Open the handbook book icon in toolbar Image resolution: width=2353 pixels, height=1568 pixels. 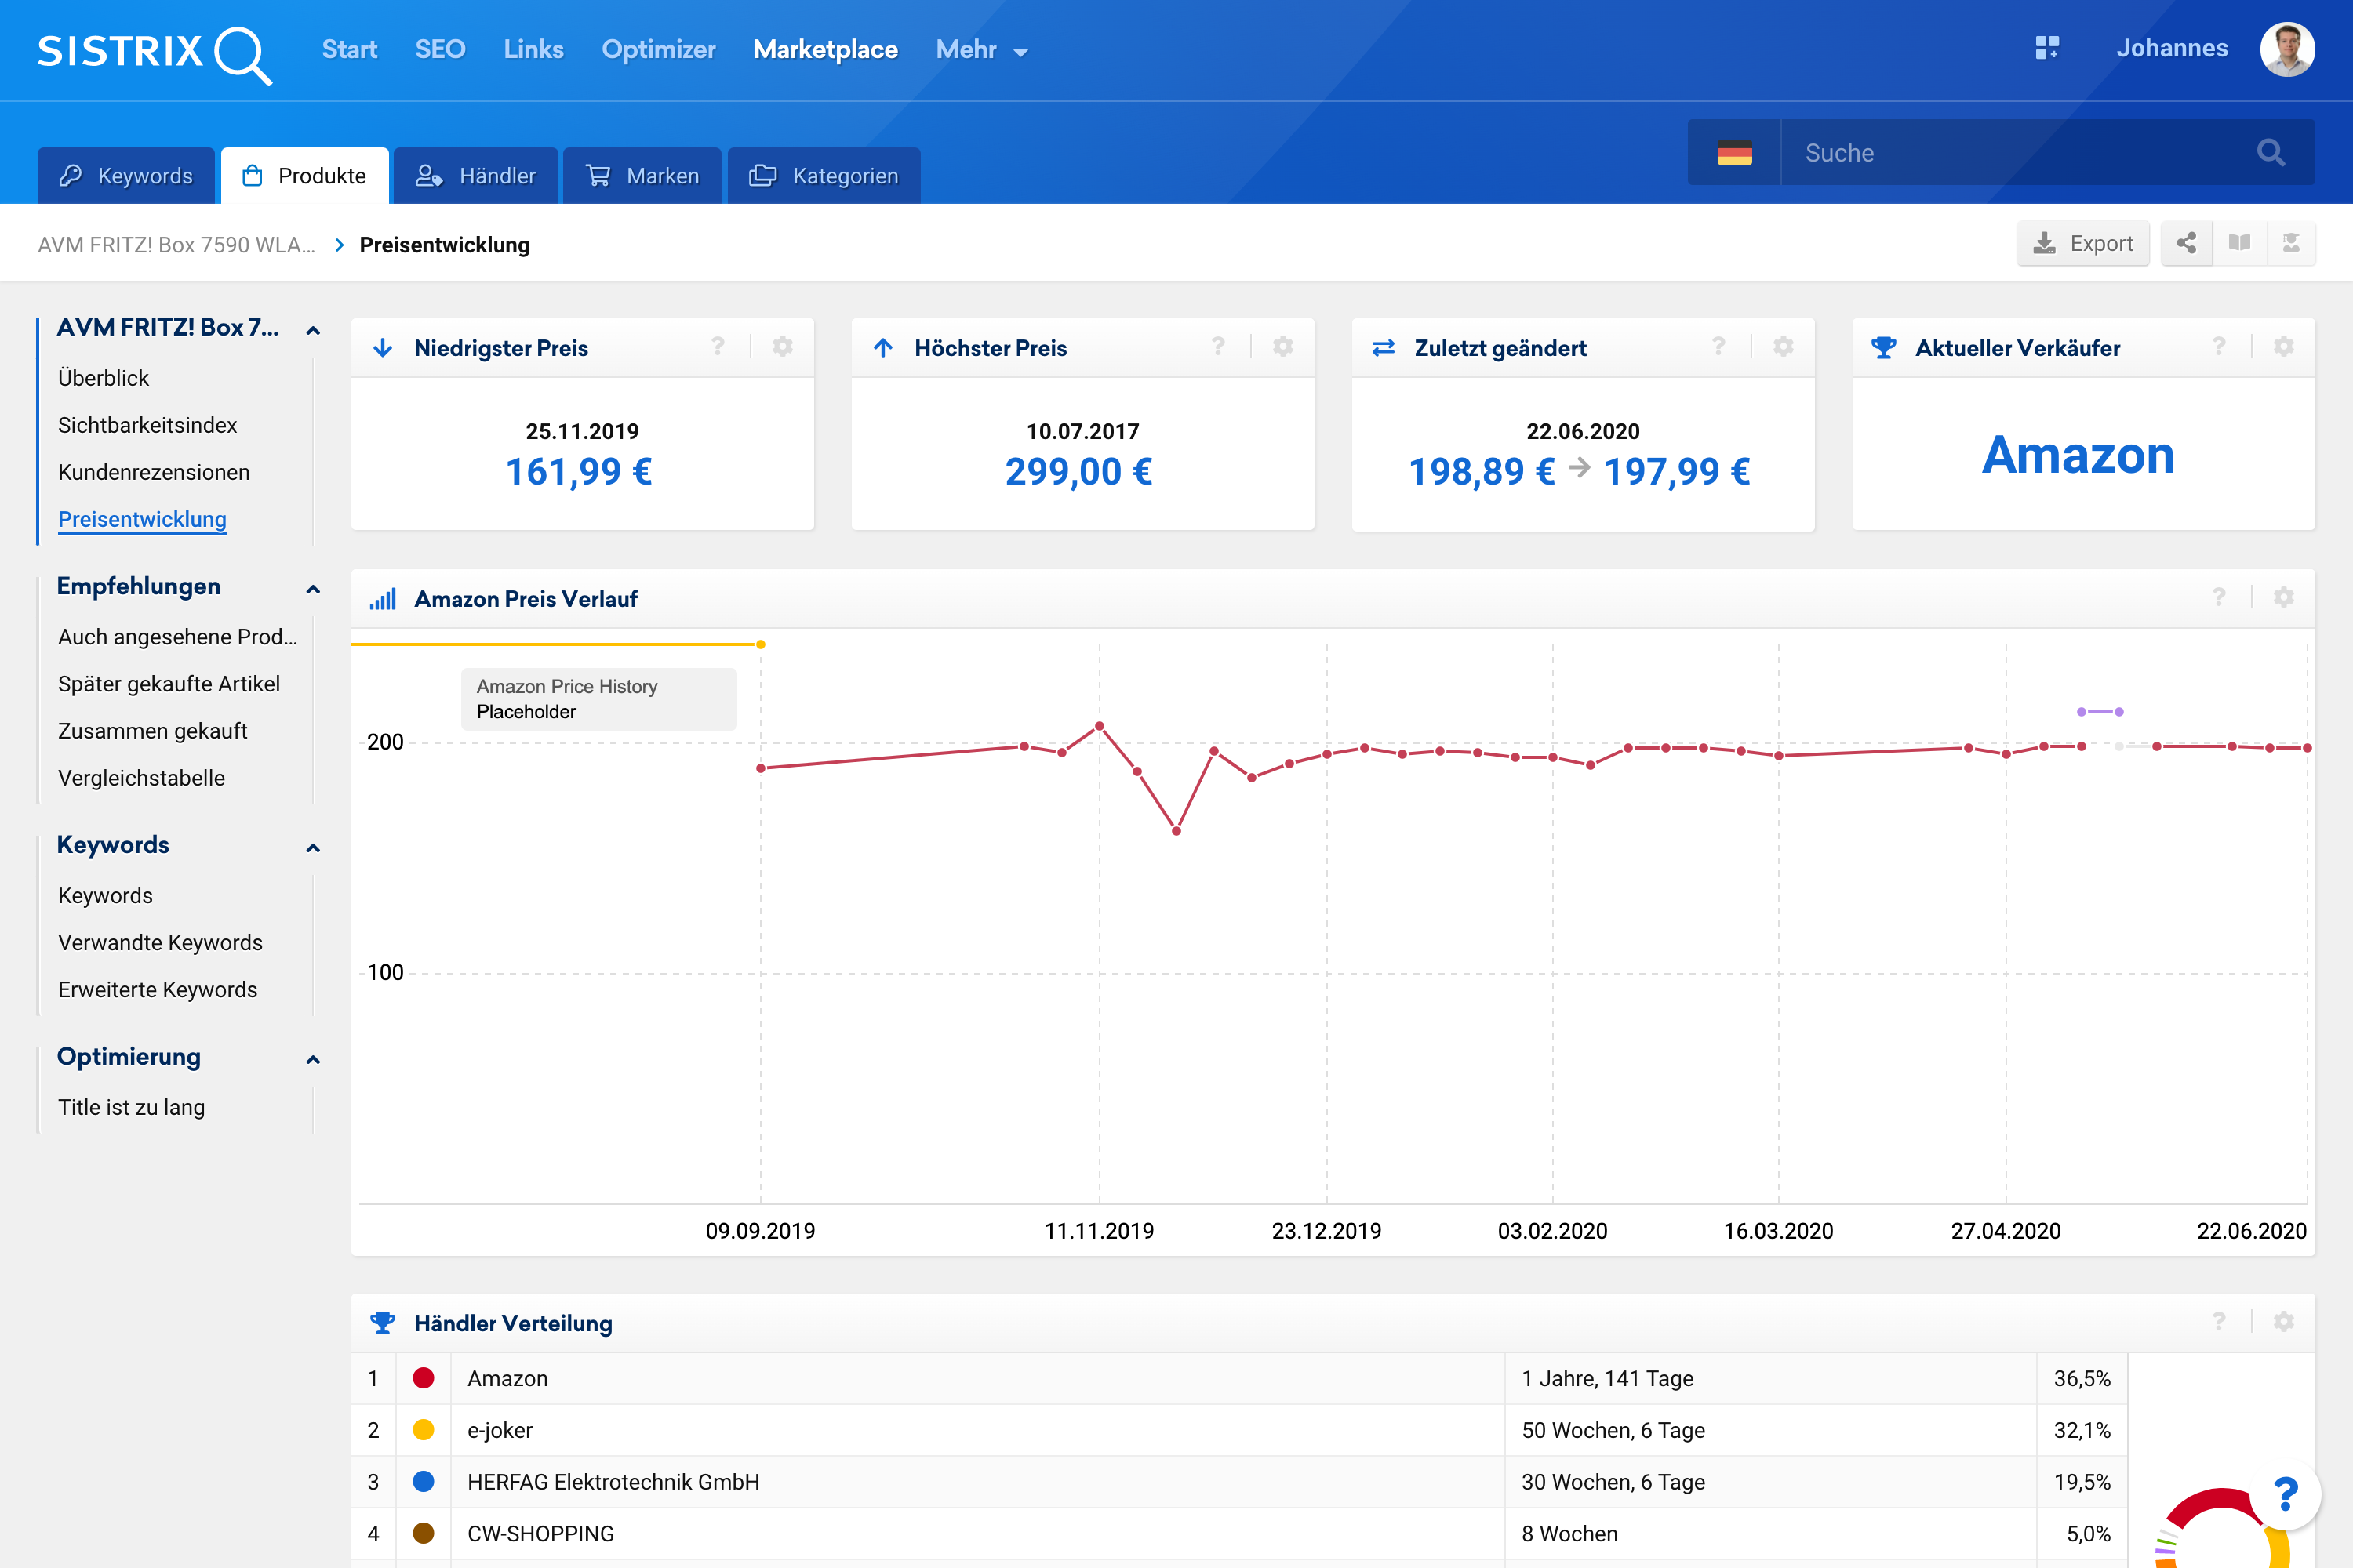tap(2239, 243)
